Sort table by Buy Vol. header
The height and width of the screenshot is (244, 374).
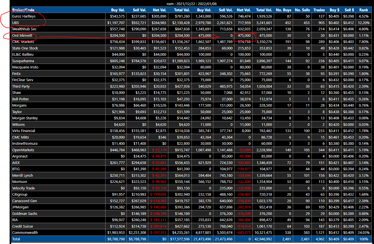pos(204,10)
